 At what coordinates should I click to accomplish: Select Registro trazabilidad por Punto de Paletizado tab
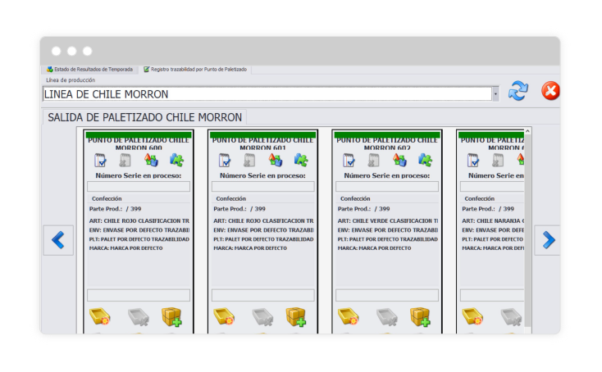195,70
